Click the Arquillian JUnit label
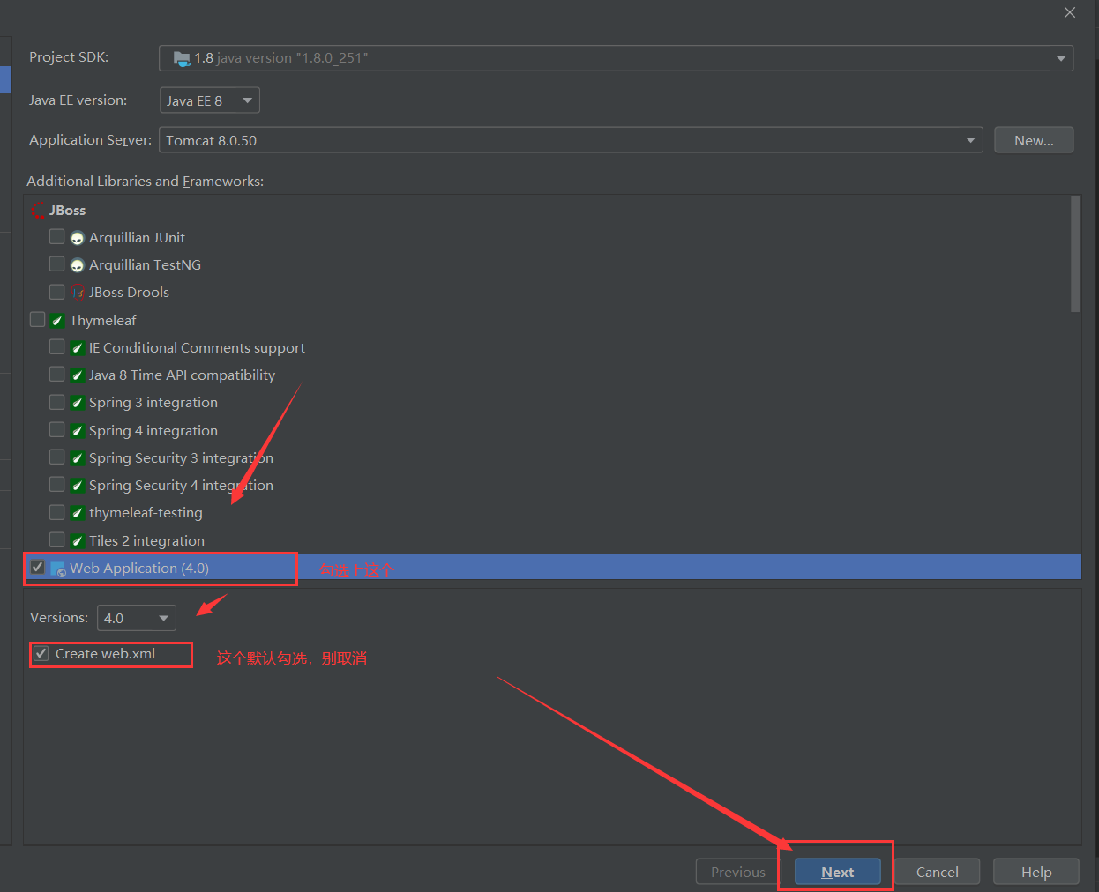Image resolution: width=1099 pixels, height=892 pixels. tap(137, 238)
